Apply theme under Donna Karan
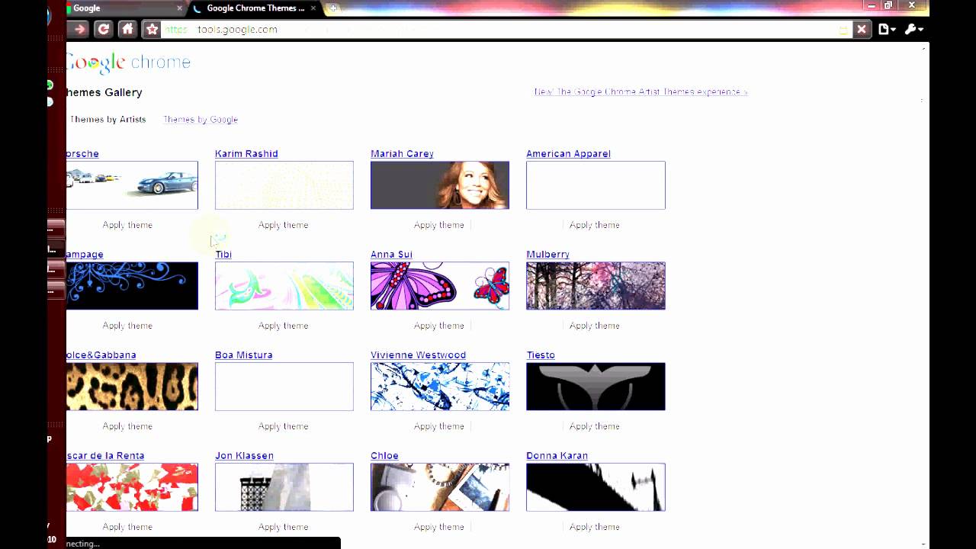Image resolution: width=976 pixels, height=549 pixels. tap(594, 527)
